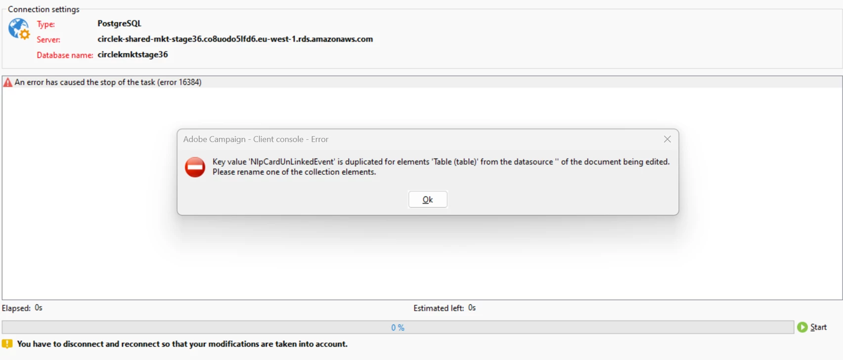Click the connection settings globe gear icon

[19, 29]
